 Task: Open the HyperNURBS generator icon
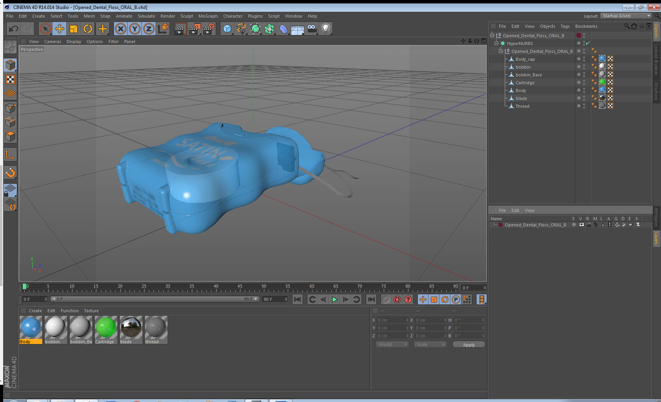[x=255, y=29]
